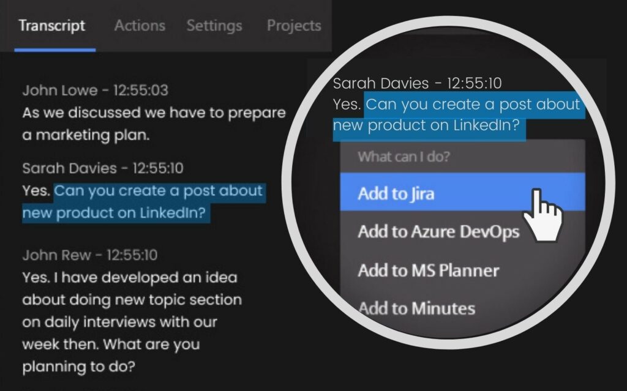Screen dimensions: 627x391
Task: Click 'new product on LinkedIn?' in transcript panel
Action: [113, 213]
